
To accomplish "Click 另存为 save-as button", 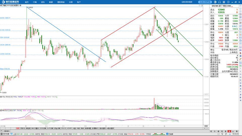I will 22,128.
